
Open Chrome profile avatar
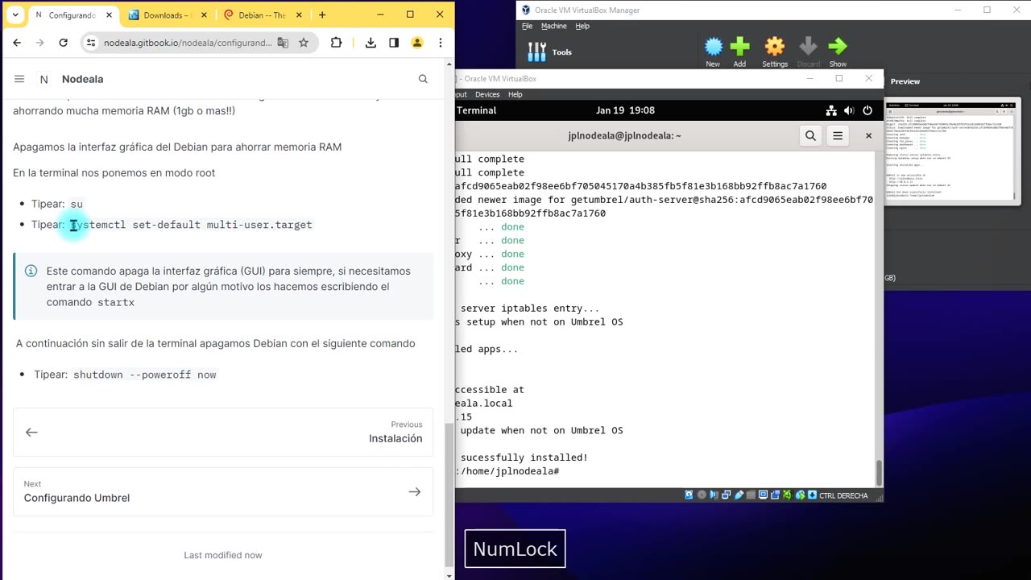coord(417,43)
